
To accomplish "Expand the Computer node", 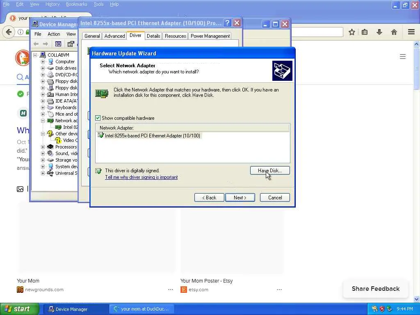I will 43,62.
